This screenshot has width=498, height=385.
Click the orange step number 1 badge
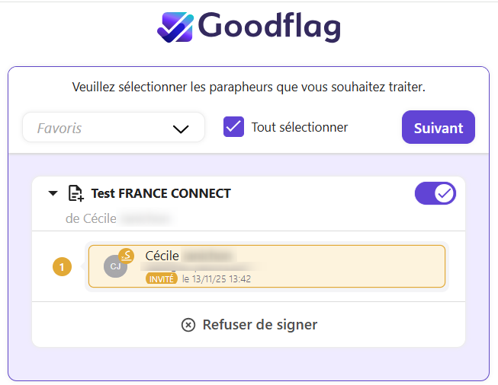[x=62, y=266]
